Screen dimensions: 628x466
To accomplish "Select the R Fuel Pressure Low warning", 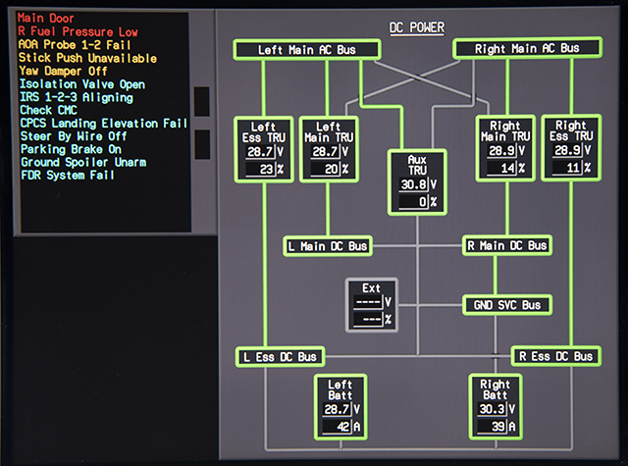I will (x=78, y=31).
